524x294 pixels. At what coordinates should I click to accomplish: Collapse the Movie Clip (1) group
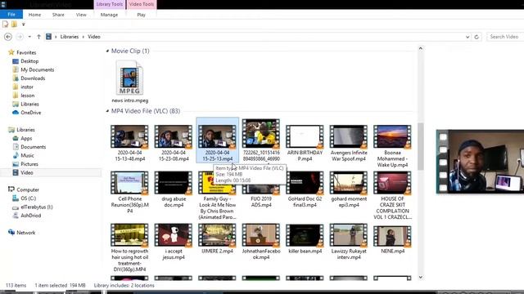pos(107,51)
